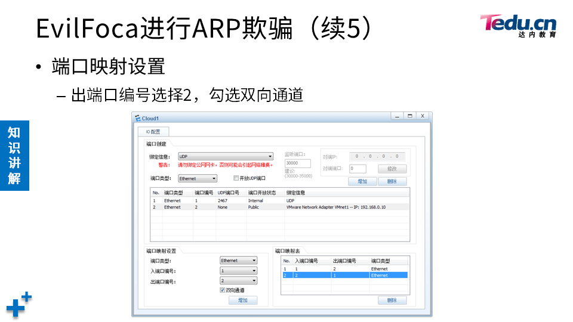This screenshot has width=573, height=322.
Task: Click the Tedu.cn logo
Action: [x=518, y=26]
